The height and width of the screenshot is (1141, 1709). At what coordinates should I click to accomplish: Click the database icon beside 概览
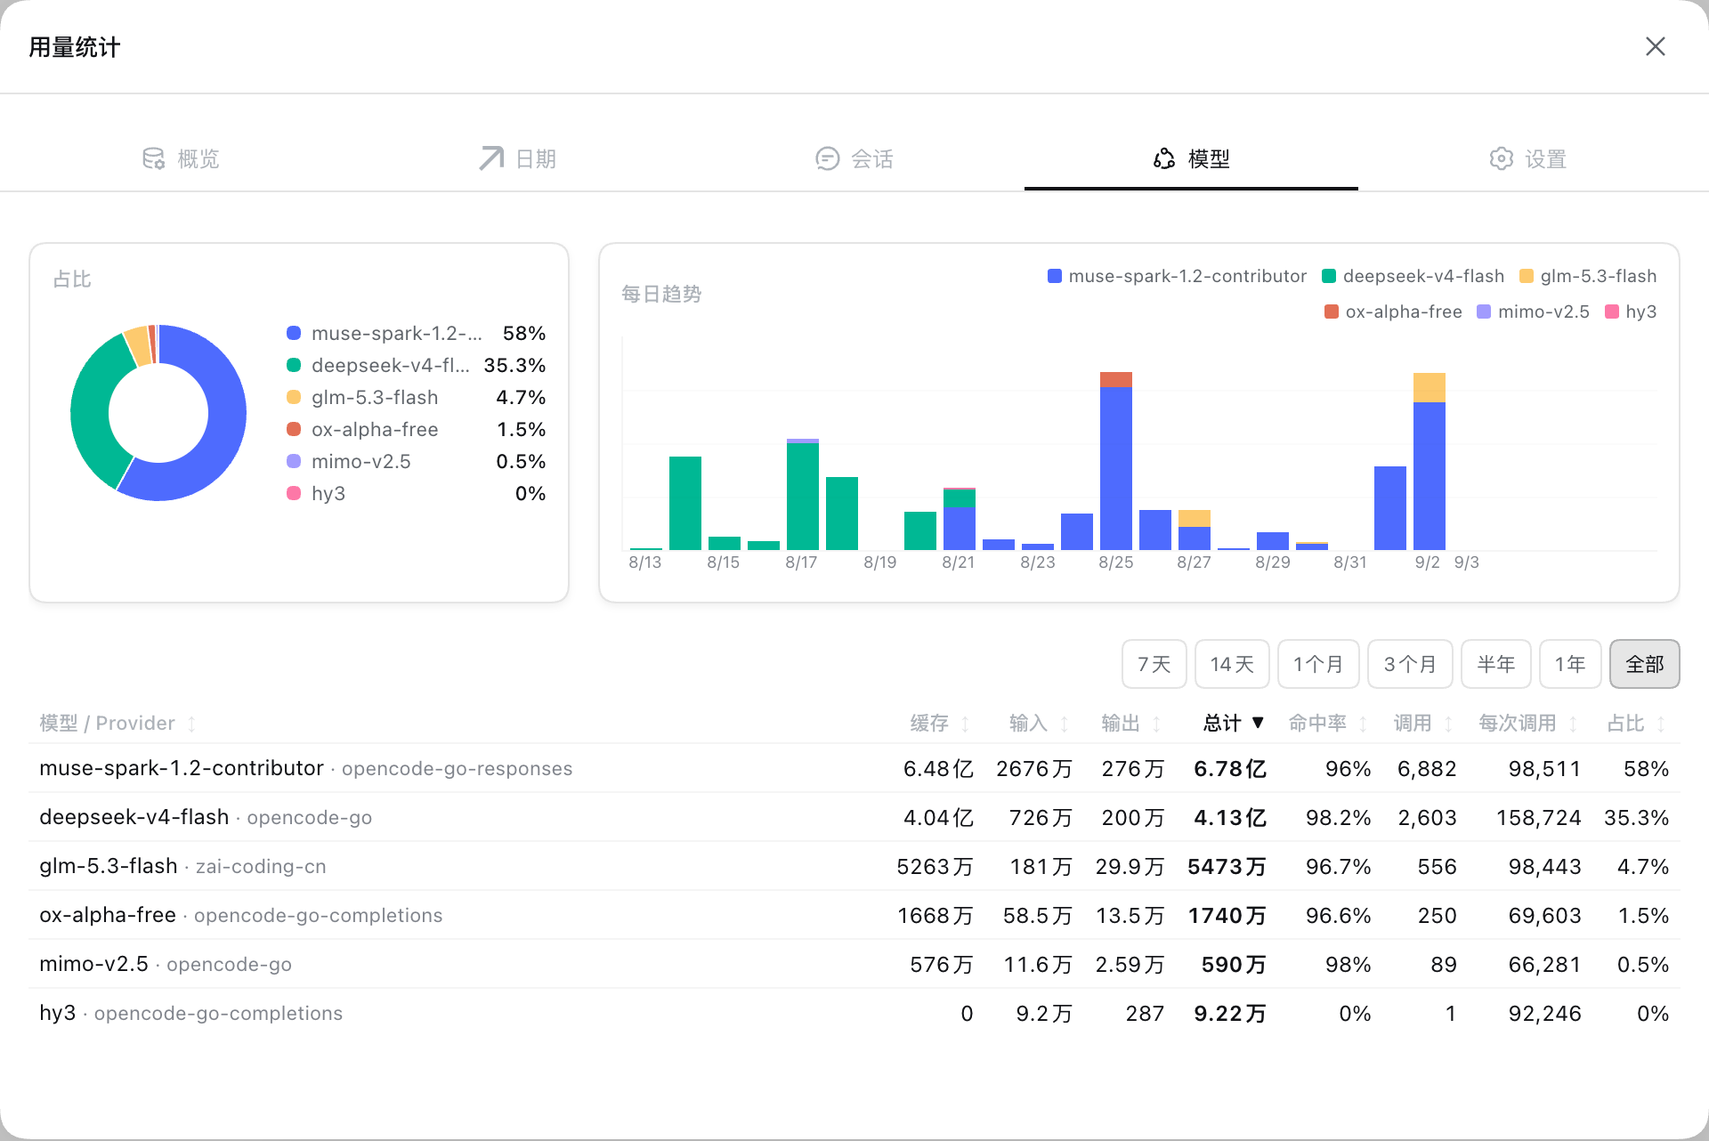coord(153,158)
